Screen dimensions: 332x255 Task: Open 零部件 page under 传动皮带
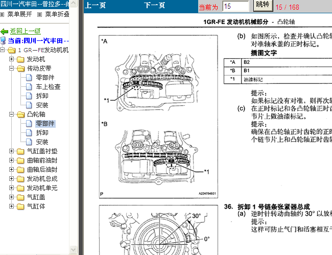click(x=45, y=78)
